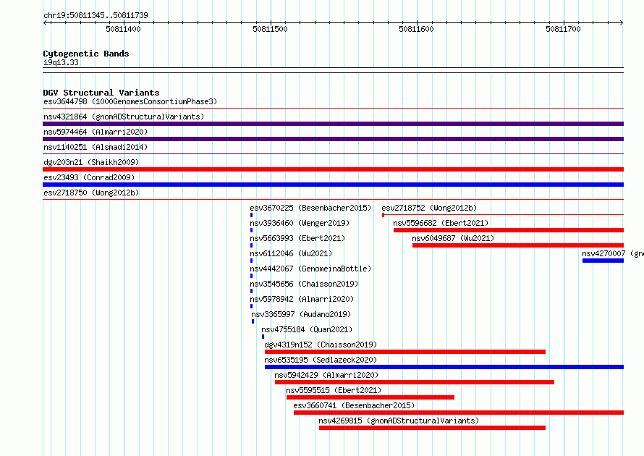This screenshot has width=644, height=456.
Task: Select the esv3660741 Besenbacher2015 red bar
Action: coord(458,413)
